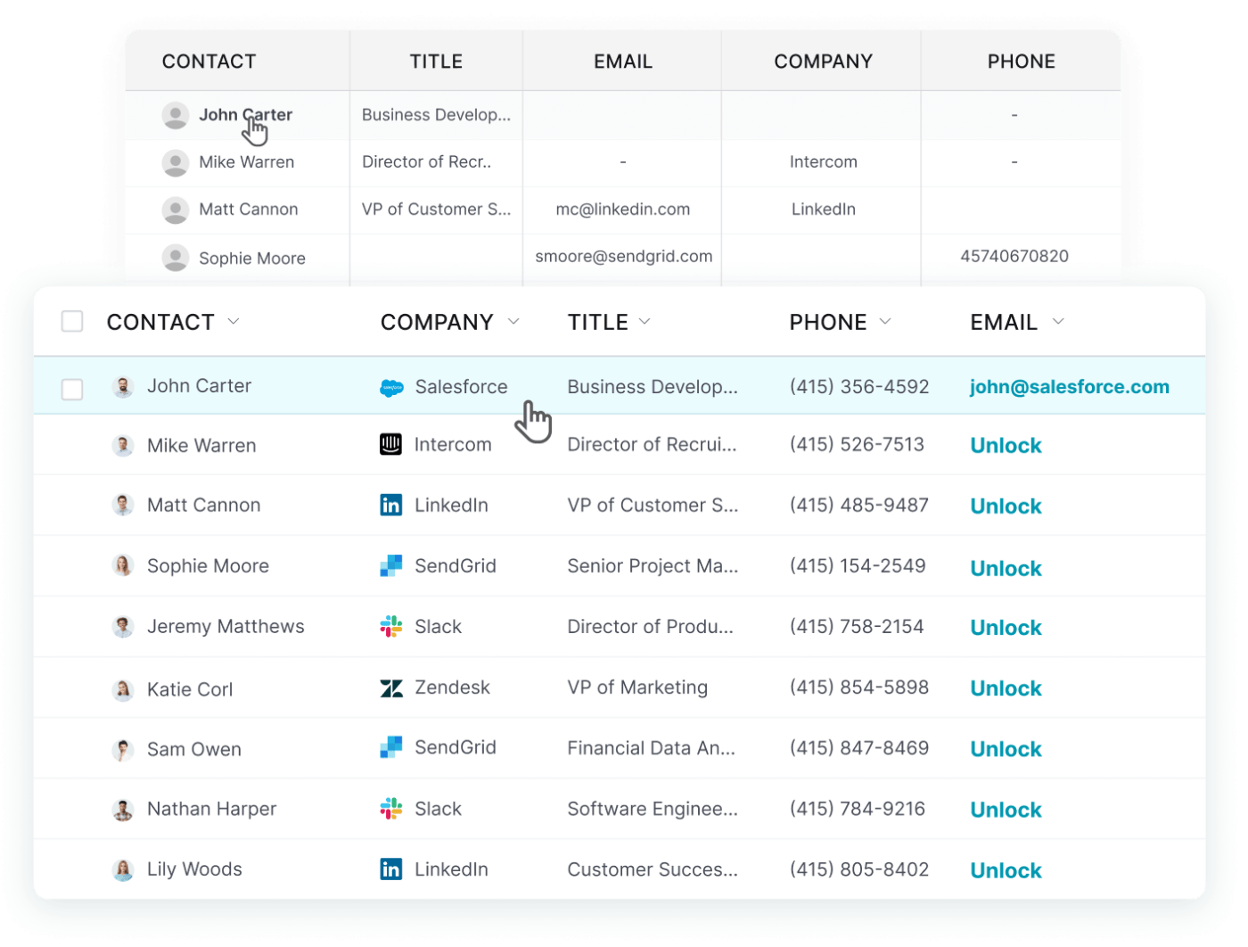Unlock Nathan Harper's email
This screenshot has height=947, width=1248.
1006,810
